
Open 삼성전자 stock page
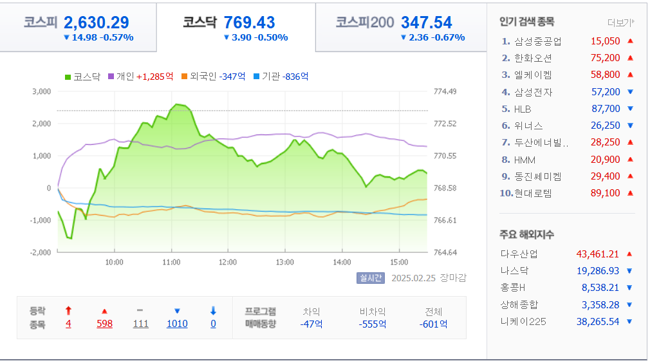533,93
